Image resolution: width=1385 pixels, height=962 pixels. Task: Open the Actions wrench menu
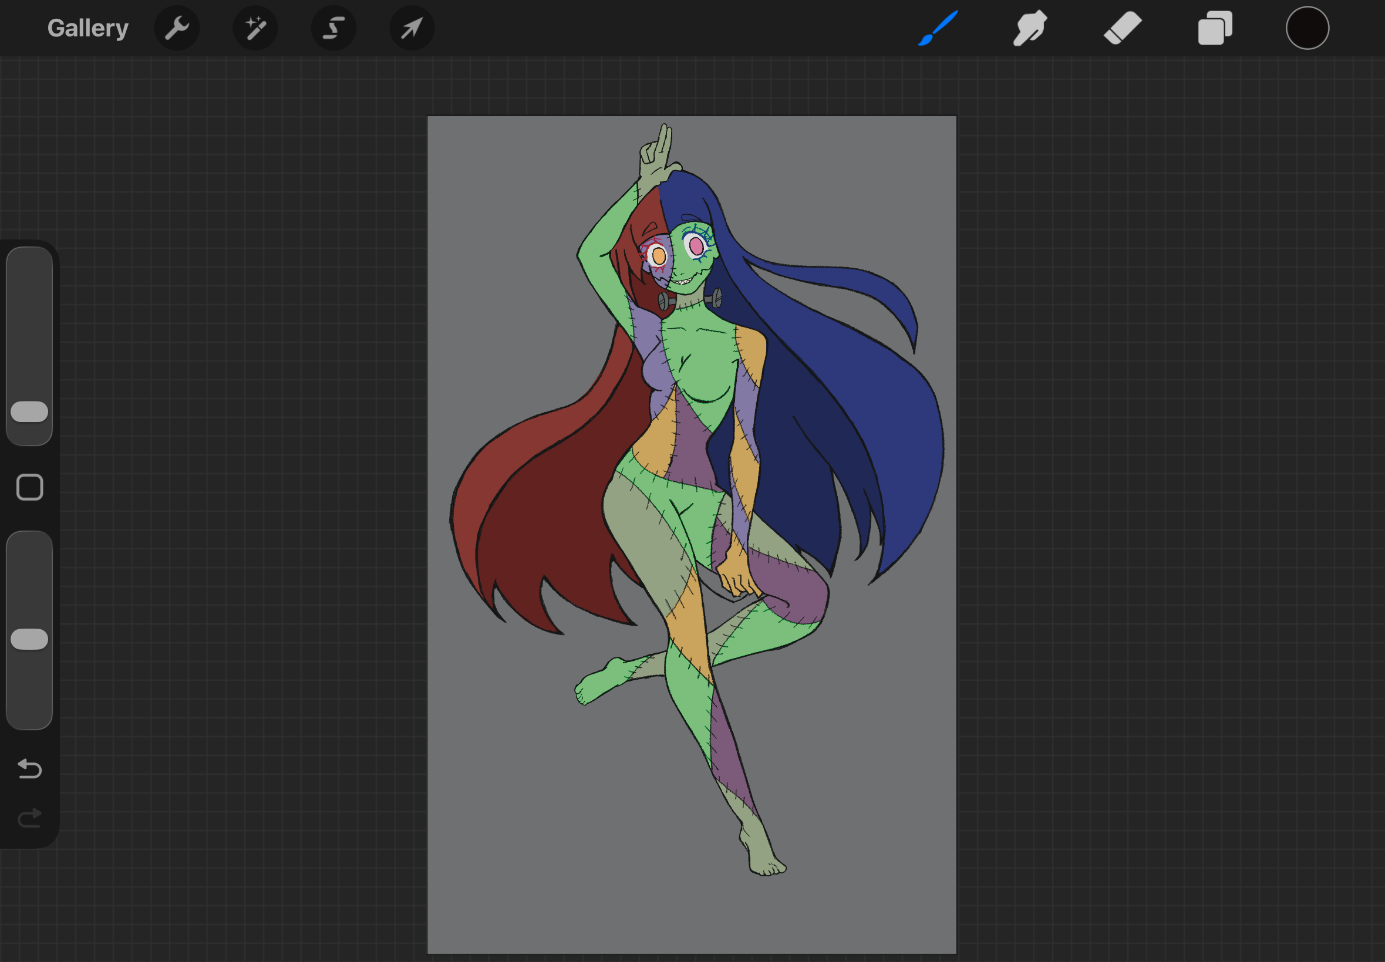coord(177,28)
